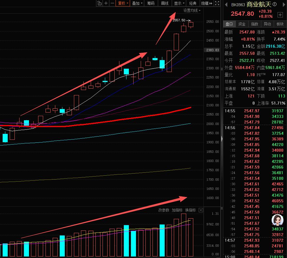The height and width of the screenshot is (258, 287).
Task: Click the 最高 value 2557.50
Action: 247,53
